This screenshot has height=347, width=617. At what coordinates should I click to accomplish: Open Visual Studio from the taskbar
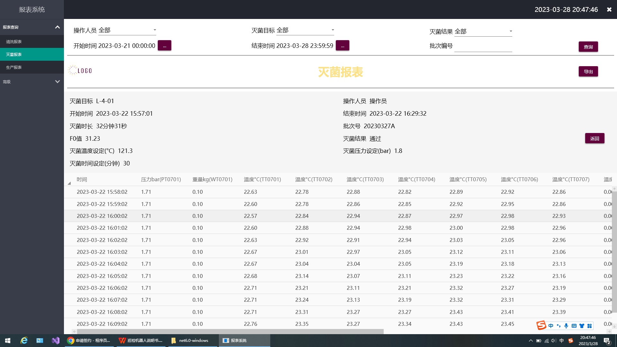click(55, 341)
